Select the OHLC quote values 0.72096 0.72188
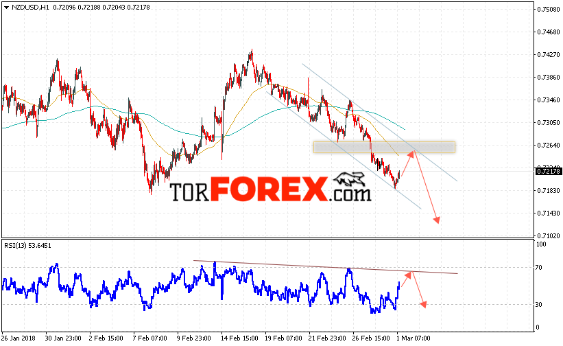The width and height of the screenshot is (563, 346). (77, 7)
